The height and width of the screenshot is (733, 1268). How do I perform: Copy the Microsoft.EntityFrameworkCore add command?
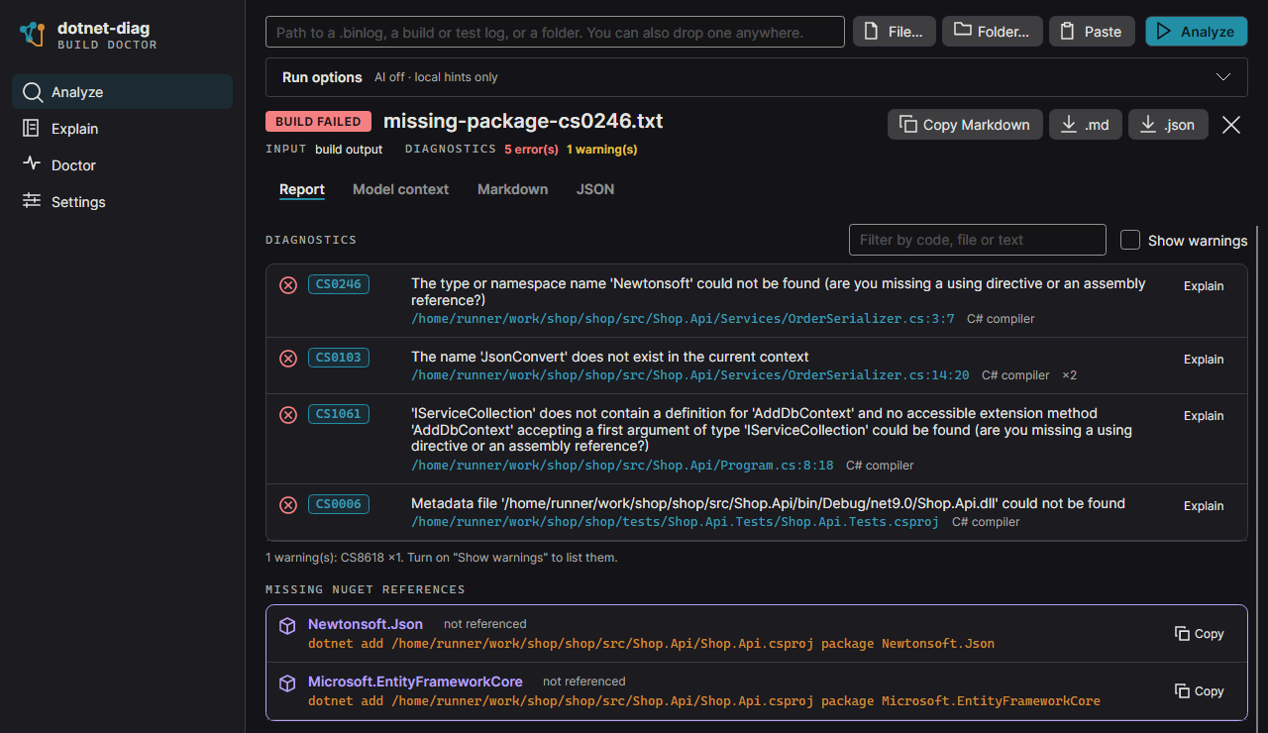click(1200, 691)
